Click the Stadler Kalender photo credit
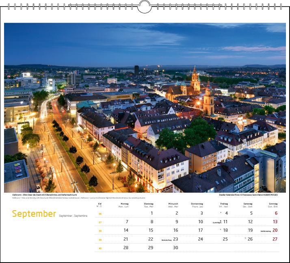290x263 pixels. (x=251, y=195)
